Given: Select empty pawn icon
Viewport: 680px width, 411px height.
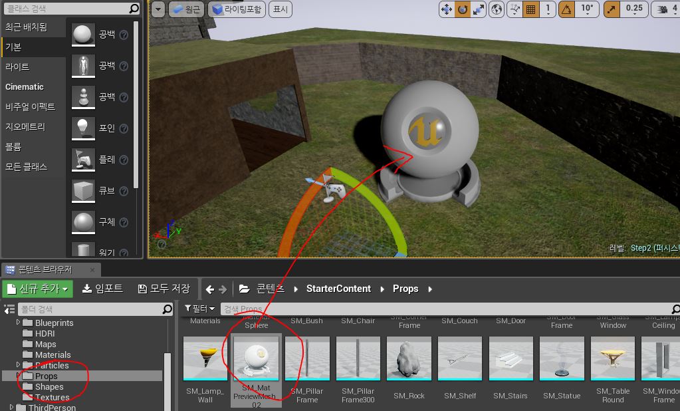Looking at the screenshot, I should 83,97.
